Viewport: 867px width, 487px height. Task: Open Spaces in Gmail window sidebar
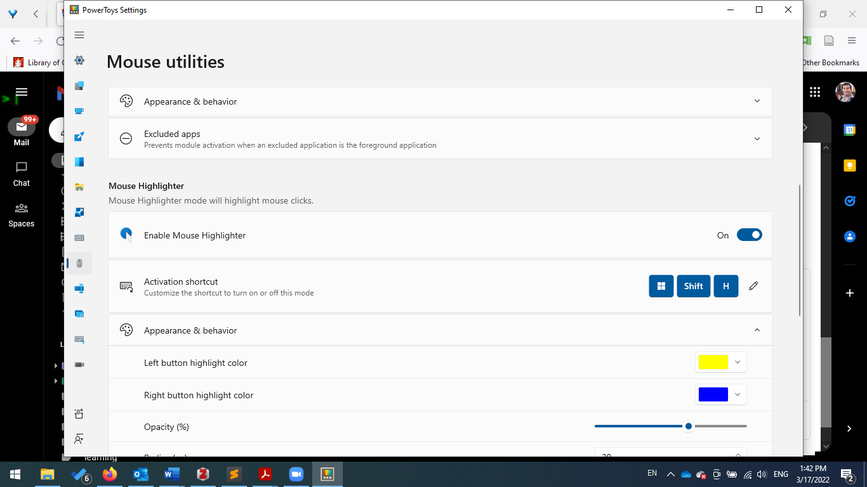pos(22,214)
